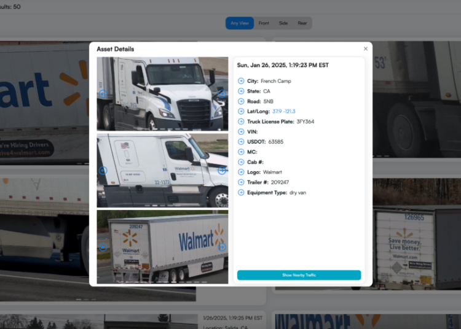Switch to the Side view tab
The image size is (461, 329).
tap(283, 23)
